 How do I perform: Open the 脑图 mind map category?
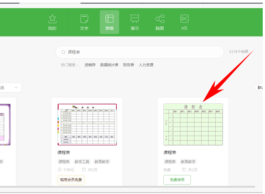tap(160, 23)
